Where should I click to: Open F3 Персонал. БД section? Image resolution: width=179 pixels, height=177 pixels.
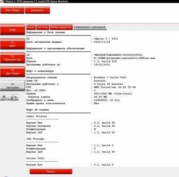pos(13,58)
